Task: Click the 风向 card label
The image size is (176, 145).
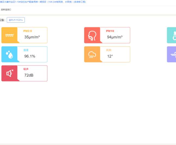Action: [x=109, y=50]
